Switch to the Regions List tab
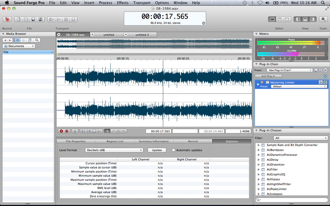330x206 pixels. pyautogui.click(x=115, y=141)
